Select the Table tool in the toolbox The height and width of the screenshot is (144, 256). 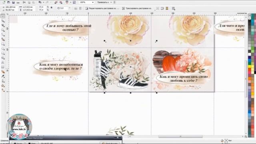pos(3,67)
